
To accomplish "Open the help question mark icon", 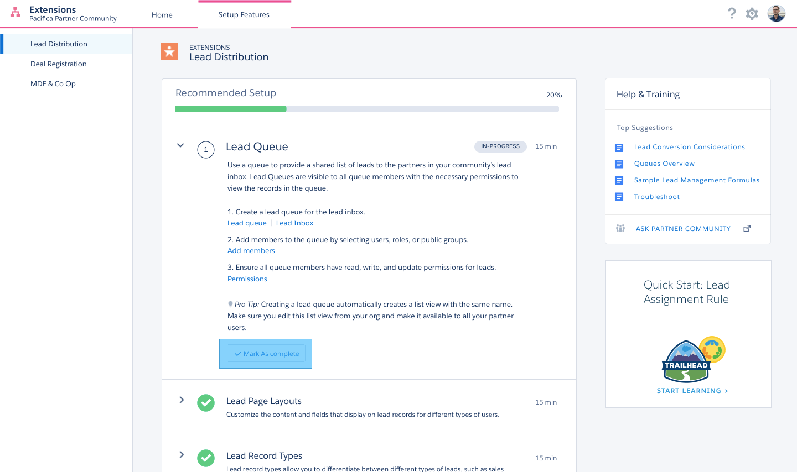I will click(732, 13).
